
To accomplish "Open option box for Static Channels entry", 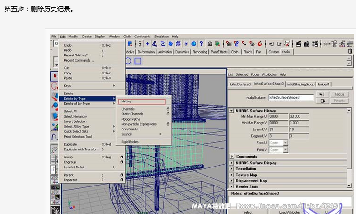I will tap(168, 114).
